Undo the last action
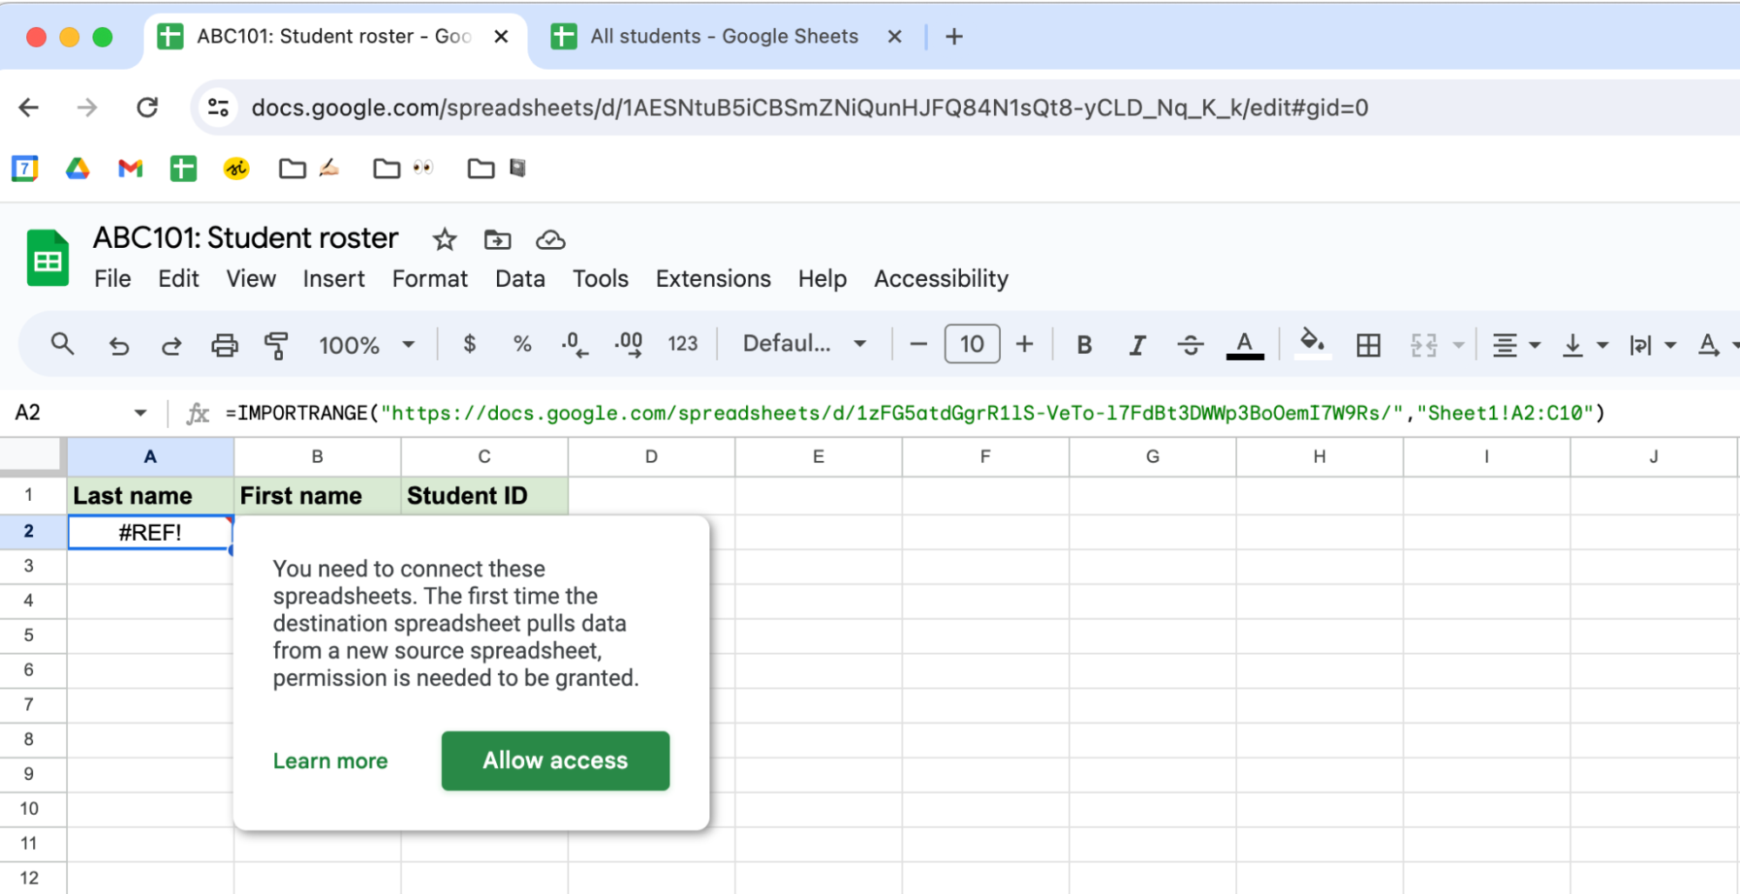 coord(119,345)
